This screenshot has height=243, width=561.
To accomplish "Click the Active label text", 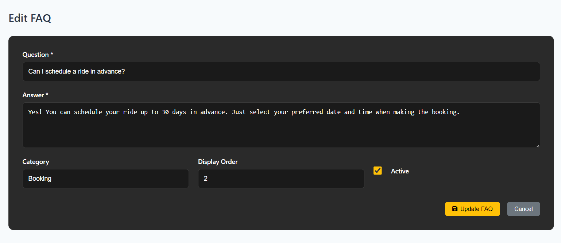I will tap(400, 171).
